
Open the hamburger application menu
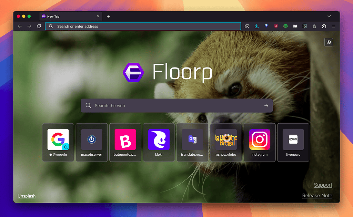coord(333,26)
